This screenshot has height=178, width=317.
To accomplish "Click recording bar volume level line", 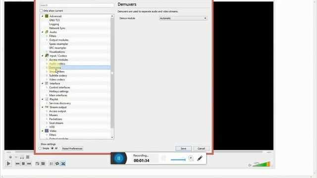I will 178,160.
